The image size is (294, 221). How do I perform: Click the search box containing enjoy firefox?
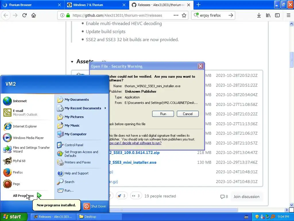(213, 15)
